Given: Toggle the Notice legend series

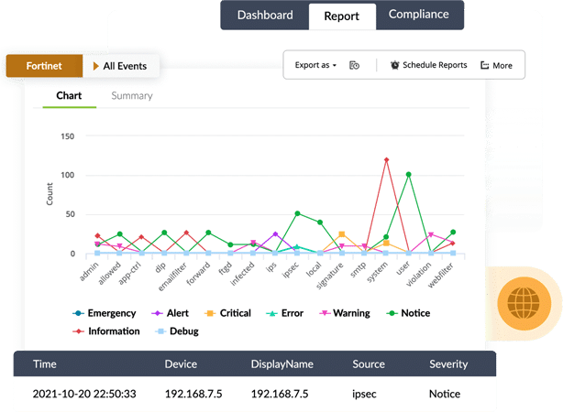Looking at the screenshot, I should pyautogui.click(x=408, y=313).
